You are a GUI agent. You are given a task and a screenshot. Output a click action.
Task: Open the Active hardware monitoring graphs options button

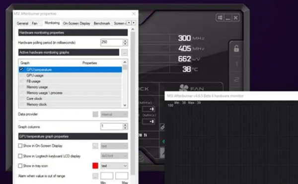tap(125, 53)
